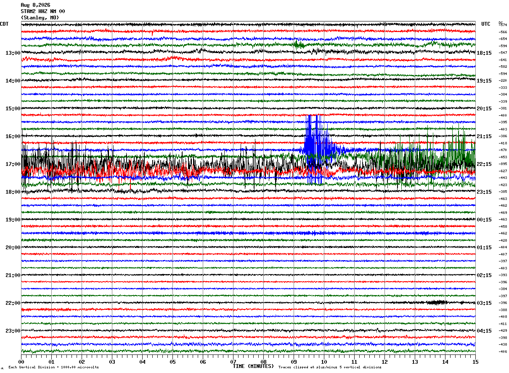Screen dimensions: 509x373
Task: Click the 18:15 UTC time label
Action: click(x=484, y=53)
